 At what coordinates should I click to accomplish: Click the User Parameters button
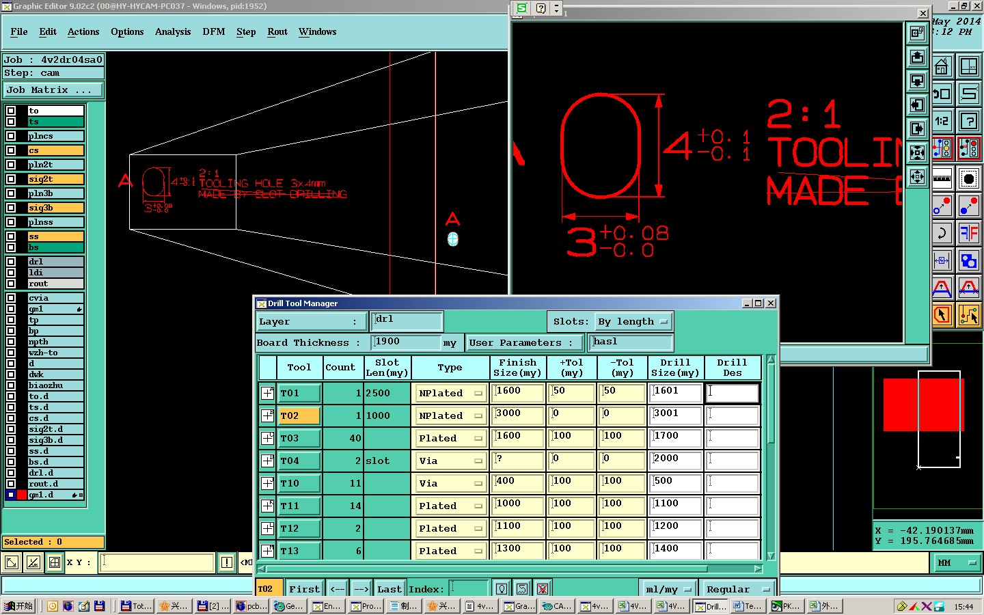[x=524, y=343]
